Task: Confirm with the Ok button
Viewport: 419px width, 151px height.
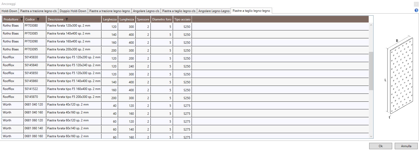Action: coord(381,146)
